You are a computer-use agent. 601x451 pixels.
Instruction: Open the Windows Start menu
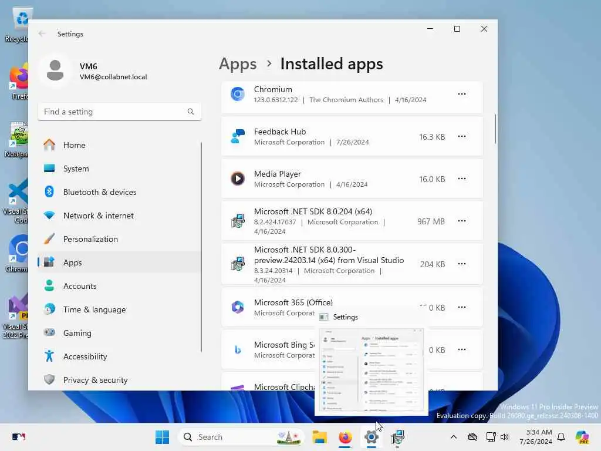point(162,437)
